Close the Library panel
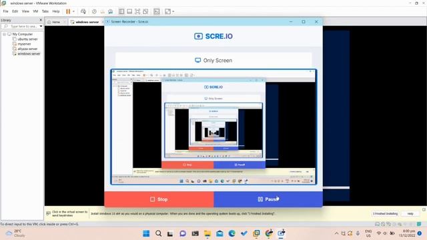This screenshot has width=427, height=240. (41, 20)
